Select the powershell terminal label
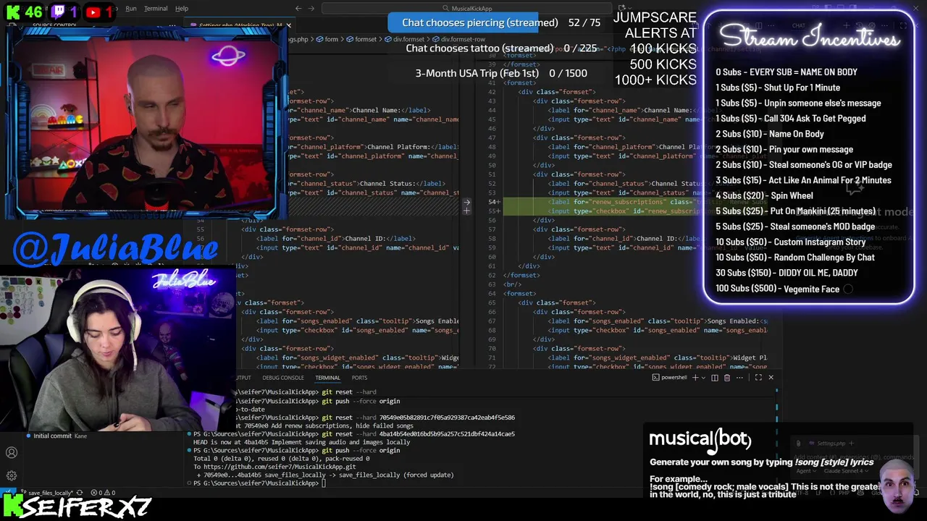 670,378
